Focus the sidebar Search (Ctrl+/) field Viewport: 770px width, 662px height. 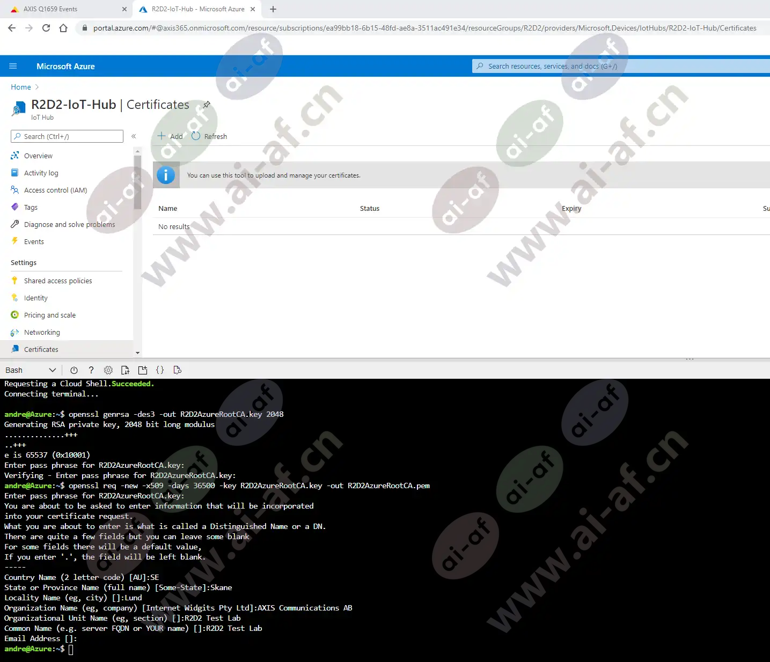[x=67, y=136]
